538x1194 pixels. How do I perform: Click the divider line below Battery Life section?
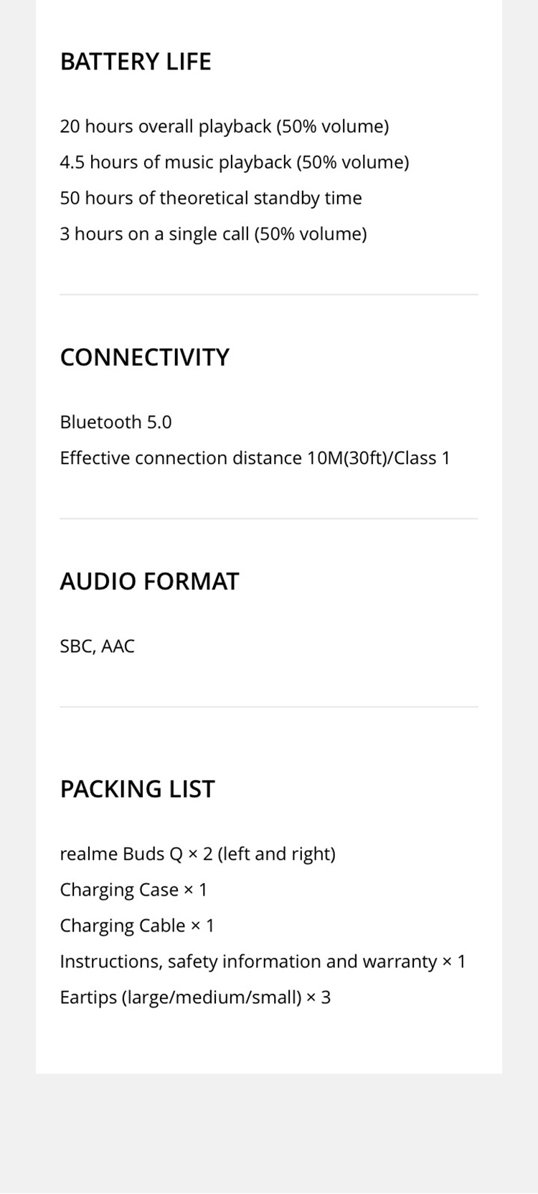pos(268,295)
